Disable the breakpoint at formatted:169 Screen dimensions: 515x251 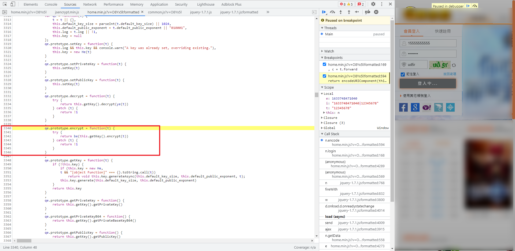(325, 64)
